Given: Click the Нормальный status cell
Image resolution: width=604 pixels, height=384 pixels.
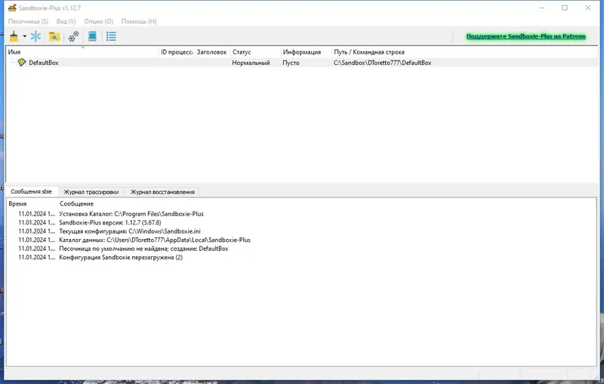Looking at the screenshot, I should [251, 63].
